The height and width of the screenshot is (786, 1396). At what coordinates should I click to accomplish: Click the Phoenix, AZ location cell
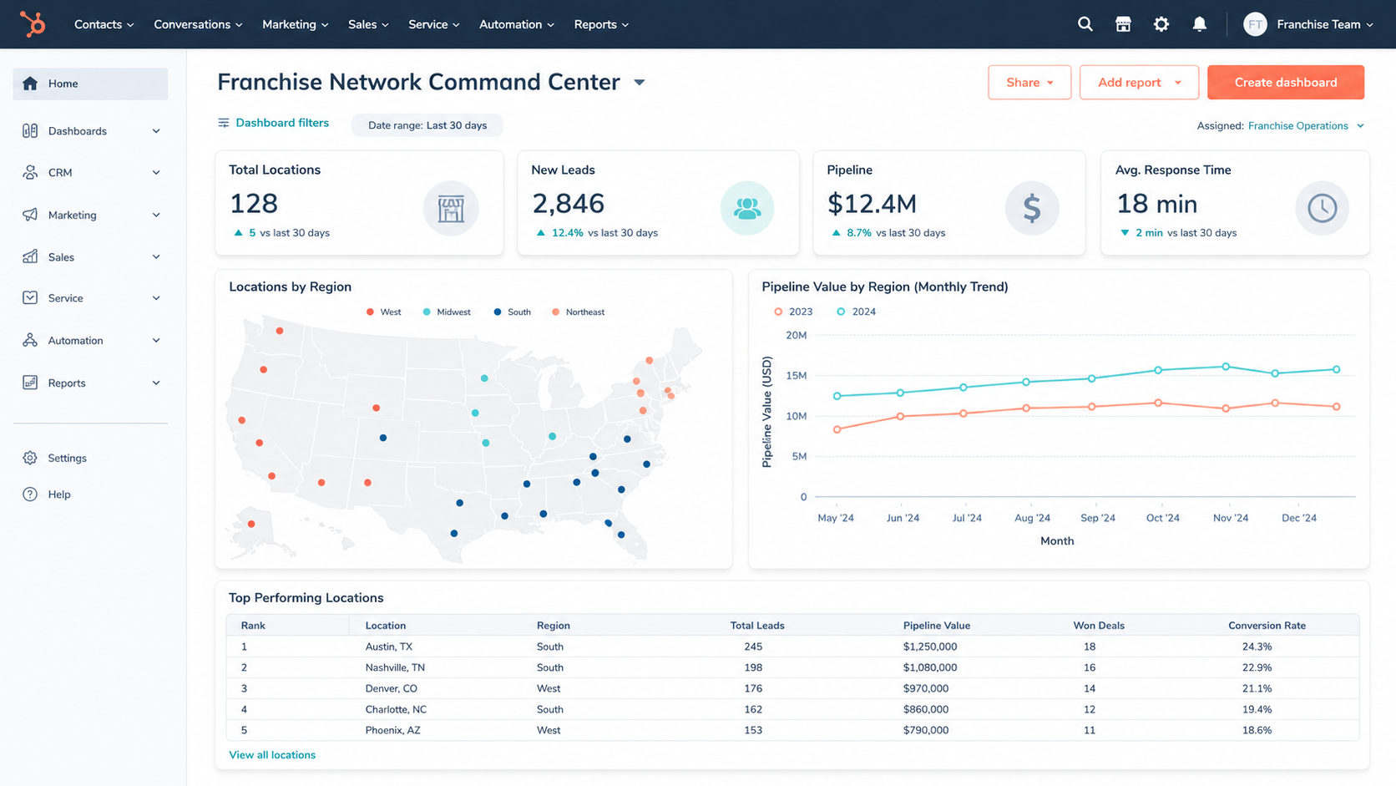pos(392,730)
